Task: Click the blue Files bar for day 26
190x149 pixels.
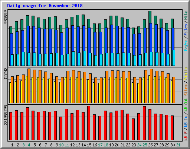Action: 151,37
